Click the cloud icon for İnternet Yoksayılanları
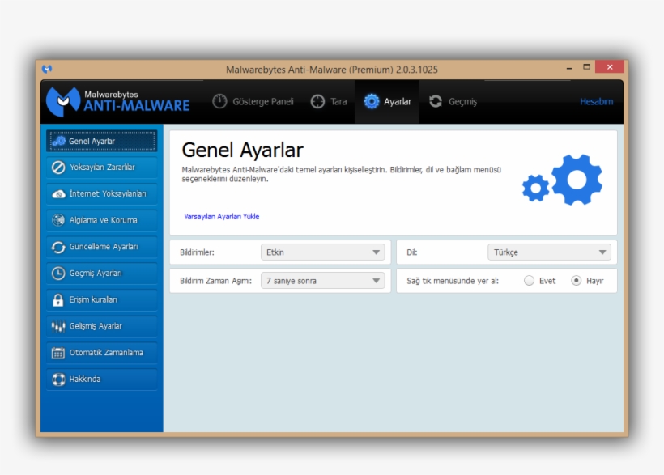Image resolution: width=664 pixels, height=475 pixels. (x=57, y=193)
